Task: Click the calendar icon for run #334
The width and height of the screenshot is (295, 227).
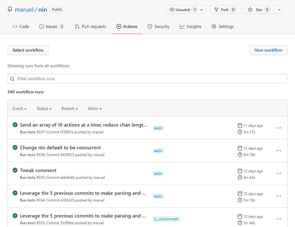Action: 240,194
